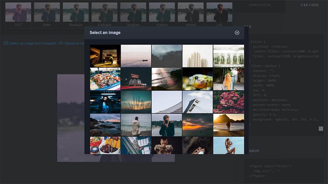Click the 'pointer-events: none;' CSS line

click(x=272, y=105)
